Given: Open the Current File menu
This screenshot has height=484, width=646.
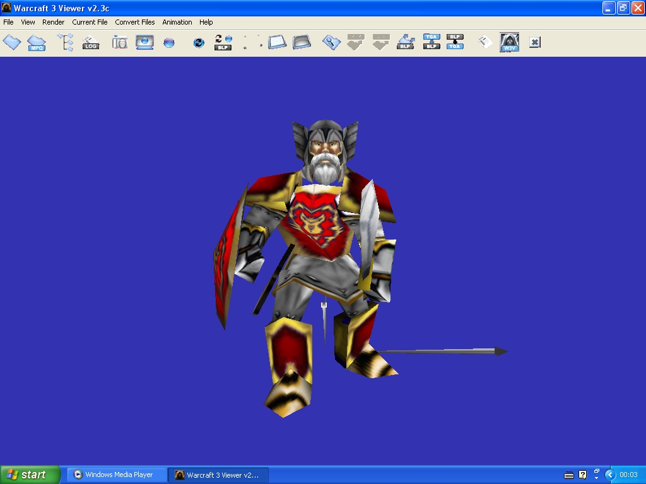Looking at the screenshot, I should coord(90,22).
